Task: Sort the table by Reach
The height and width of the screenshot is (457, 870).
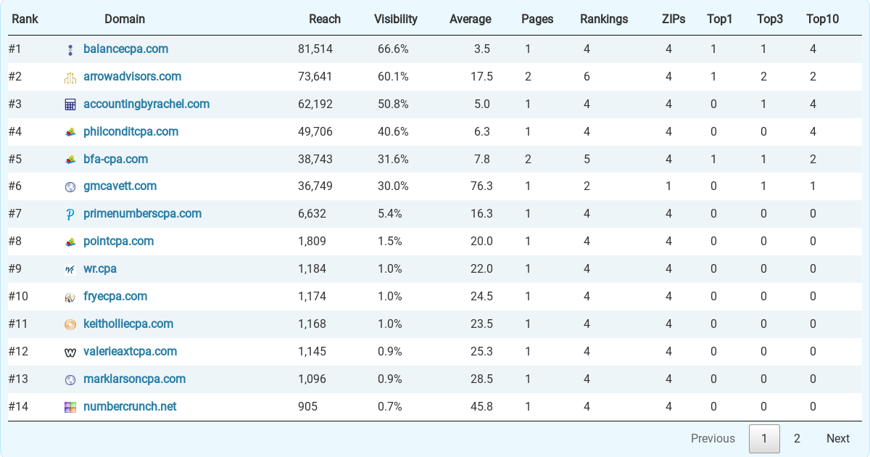Action: 325,19
